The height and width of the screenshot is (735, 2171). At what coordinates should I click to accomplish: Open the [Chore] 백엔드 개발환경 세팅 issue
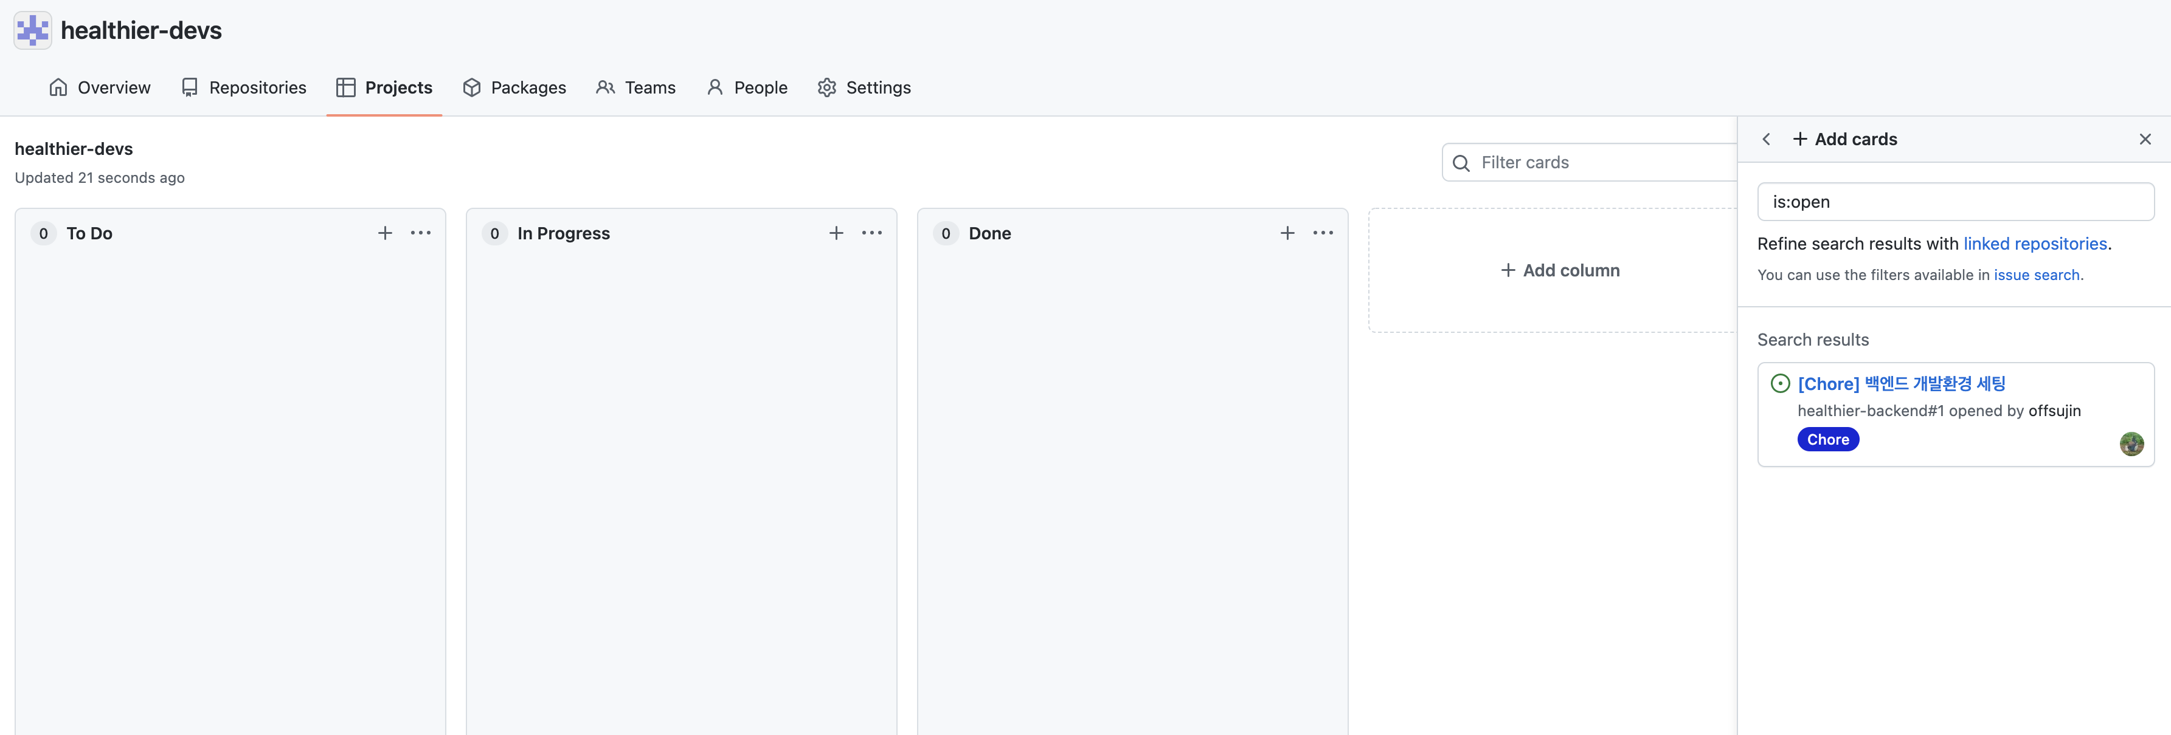pos(1902,384)
